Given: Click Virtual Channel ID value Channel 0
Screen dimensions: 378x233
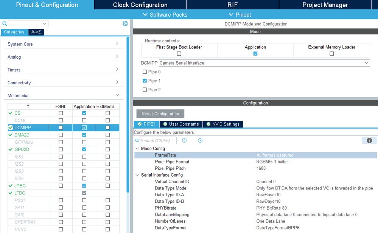Looking at the screenshot, I should (266, 182).
